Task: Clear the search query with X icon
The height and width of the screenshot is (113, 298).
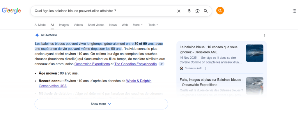Action: coord(179,11)
